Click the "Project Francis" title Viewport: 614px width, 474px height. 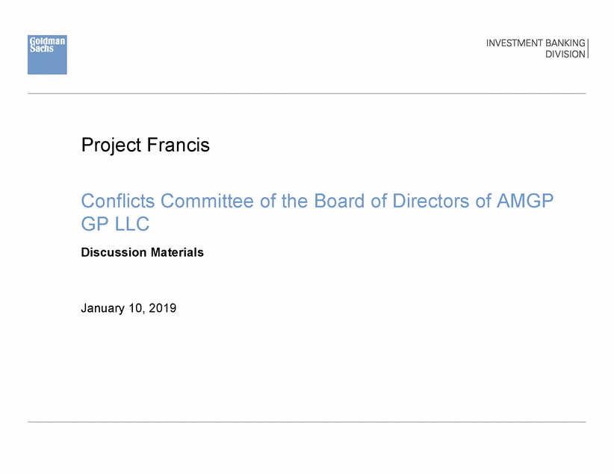point(145,146)
